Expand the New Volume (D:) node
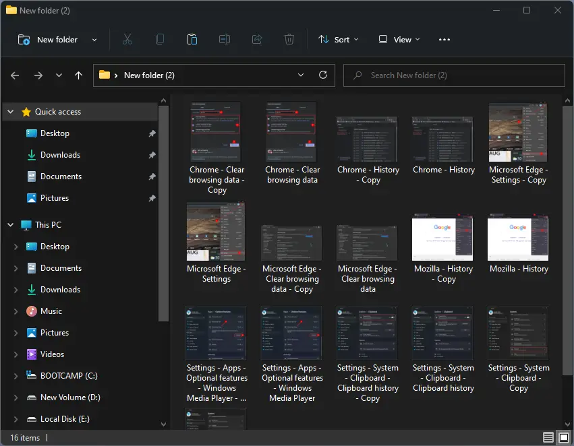 [16, 397]
